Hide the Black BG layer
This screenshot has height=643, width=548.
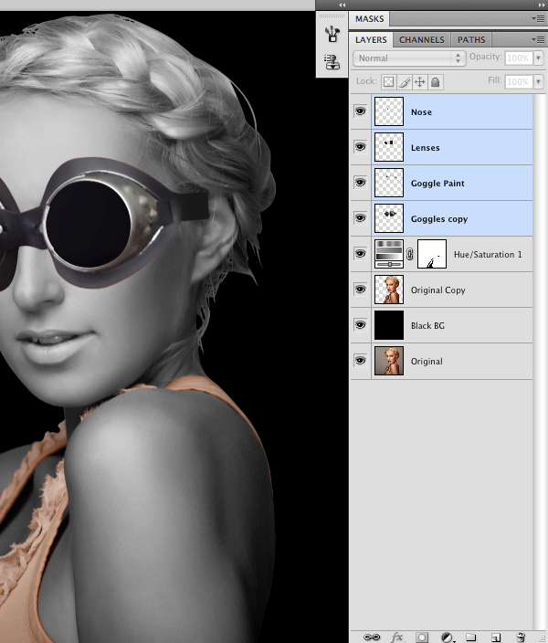pyautogui.click(x=360, y=325)
